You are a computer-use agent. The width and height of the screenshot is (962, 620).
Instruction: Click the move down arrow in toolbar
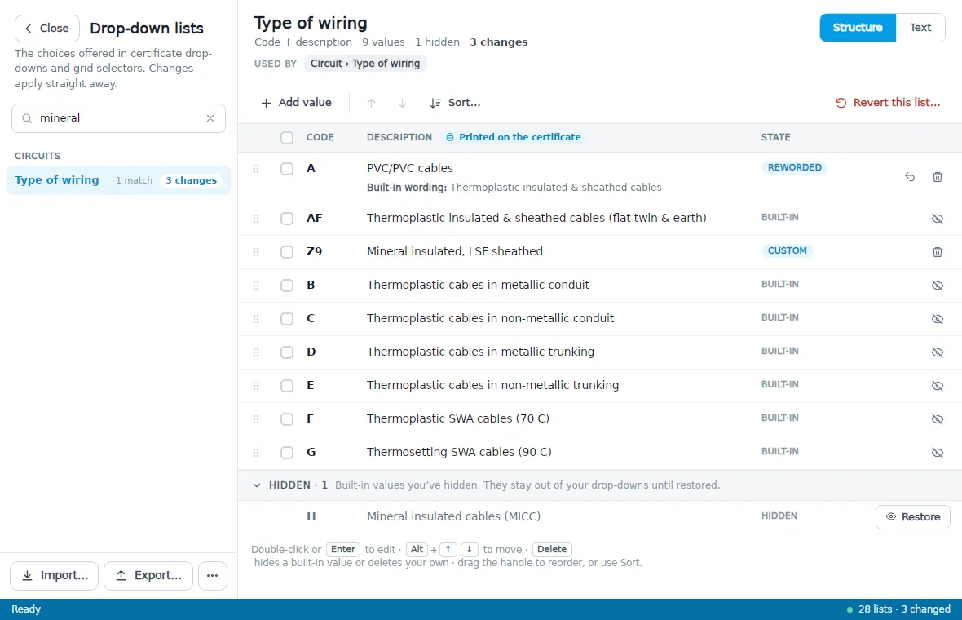[402, 103]
